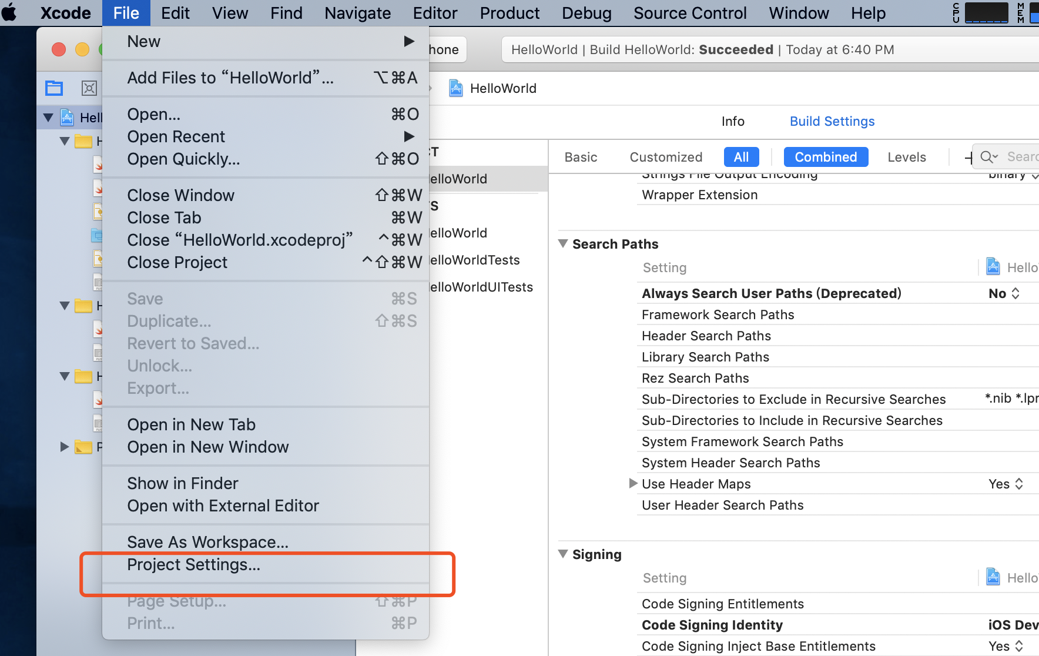Choose Open with External Editor
This screenshot has height=656, width=1039.
pos(266,506)
